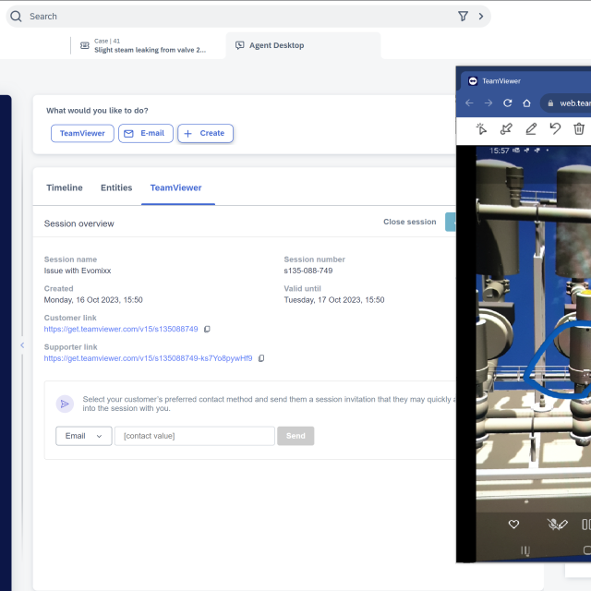Click the TeamViewer action button
The width and height of the screenshot is (591, 591).
click(x=82, y=133)
